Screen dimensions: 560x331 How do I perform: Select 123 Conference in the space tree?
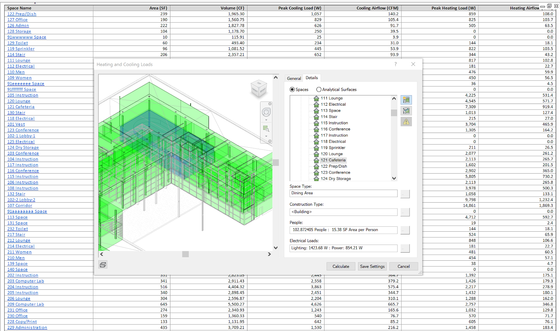click(335, 172)
